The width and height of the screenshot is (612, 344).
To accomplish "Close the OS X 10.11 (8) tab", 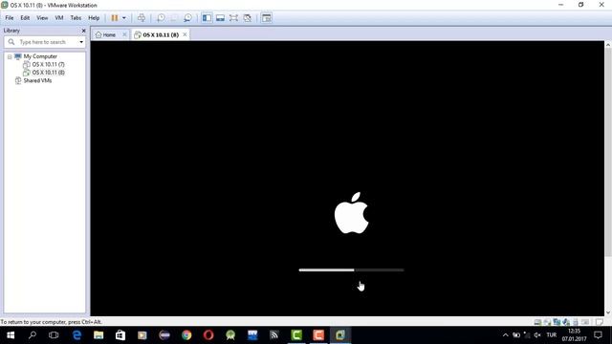I will [185, 34].
